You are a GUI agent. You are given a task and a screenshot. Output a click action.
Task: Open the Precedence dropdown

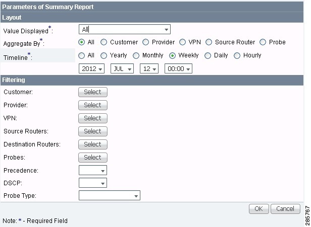tap(93, 171)
